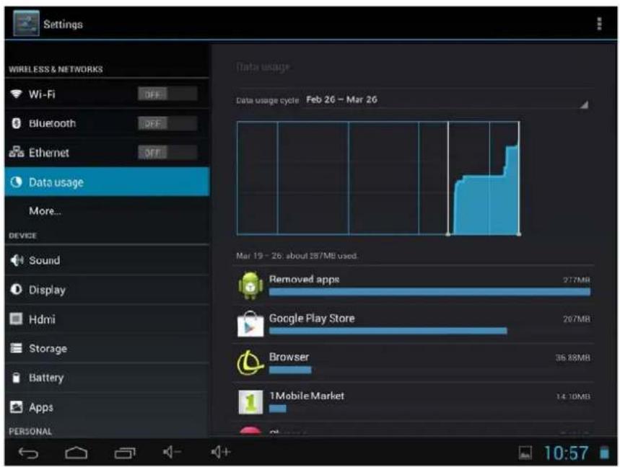Open Battery settings
620x467 pixels.
pyautogui.click(x=107, y=378)
